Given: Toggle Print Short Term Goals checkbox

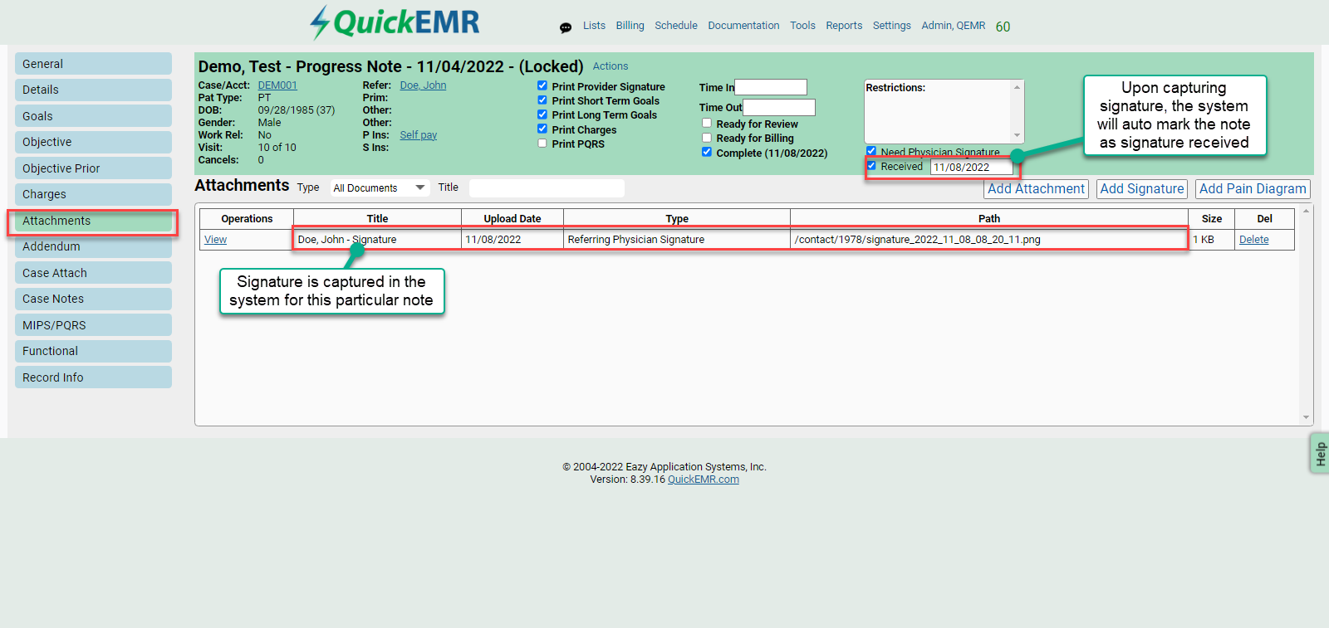Looking at the screenshot, I should [542, 100].
